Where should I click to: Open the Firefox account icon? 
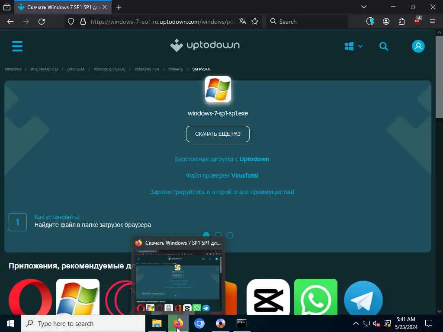tap(386, 22)
